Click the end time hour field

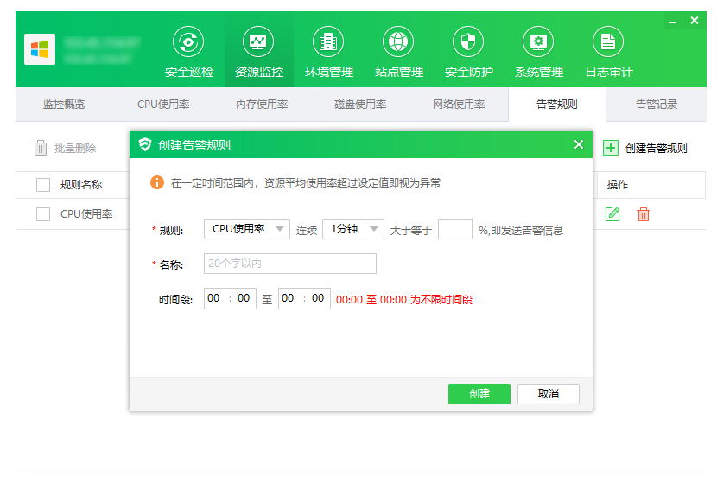tap(288, 298)
